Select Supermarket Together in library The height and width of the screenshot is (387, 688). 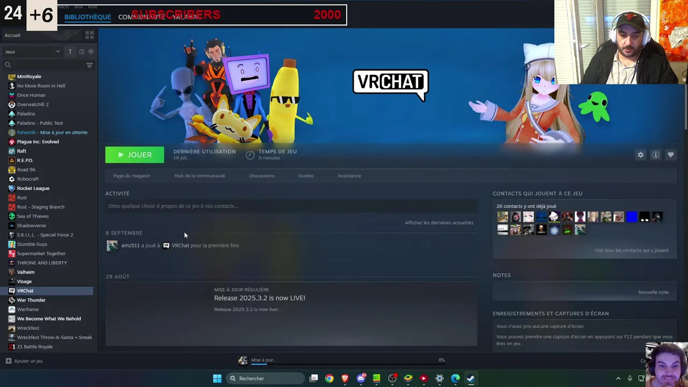pyautogui.click(x=41, y=254)
